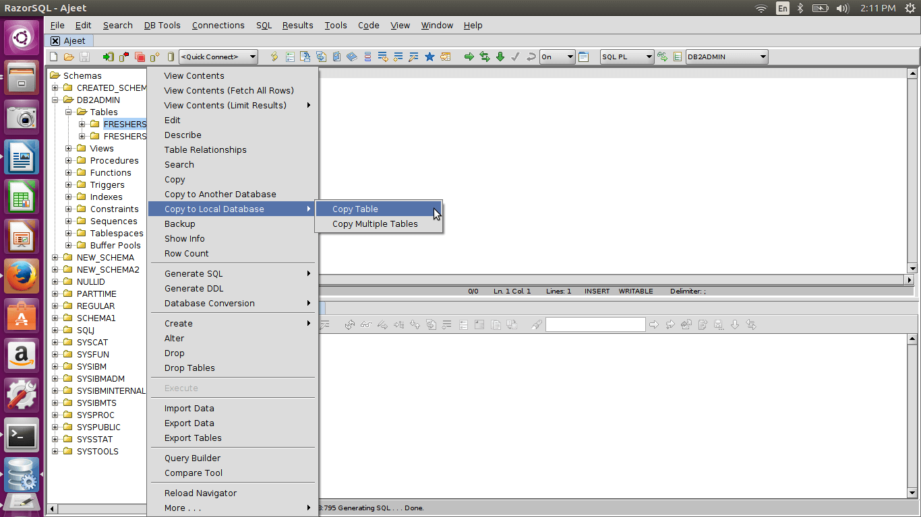Click the results toolbar search field

point(595,324)
